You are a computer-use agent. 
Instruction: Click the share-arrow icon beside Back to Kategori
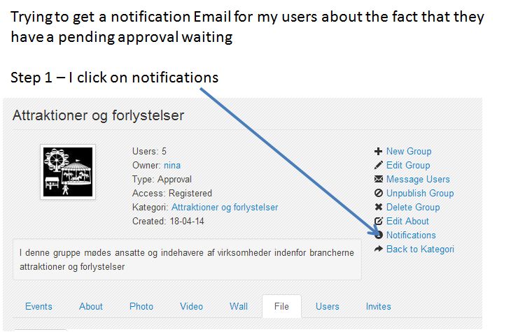379,249
